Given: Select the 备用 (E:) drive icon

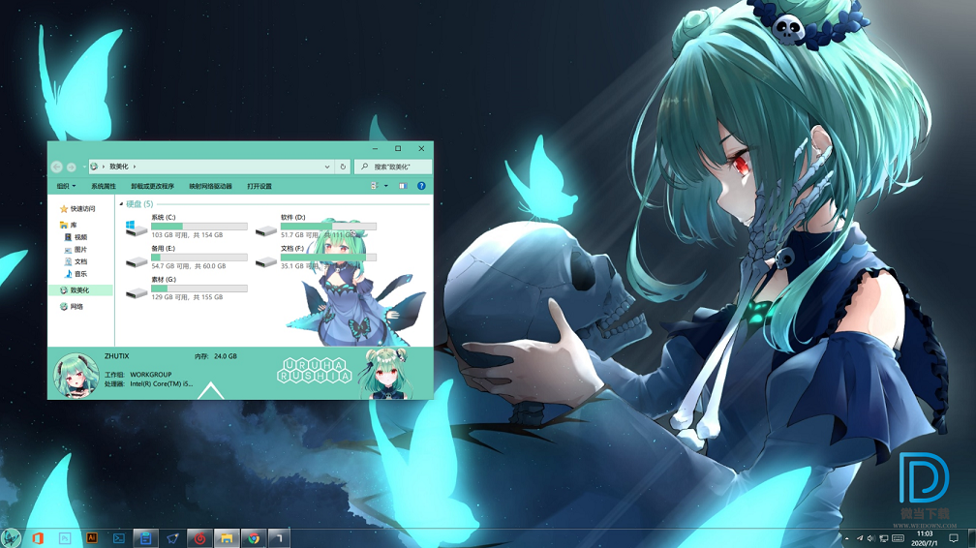Looking at the screenshot, I should pyautogui.click(x=137, y=261).
